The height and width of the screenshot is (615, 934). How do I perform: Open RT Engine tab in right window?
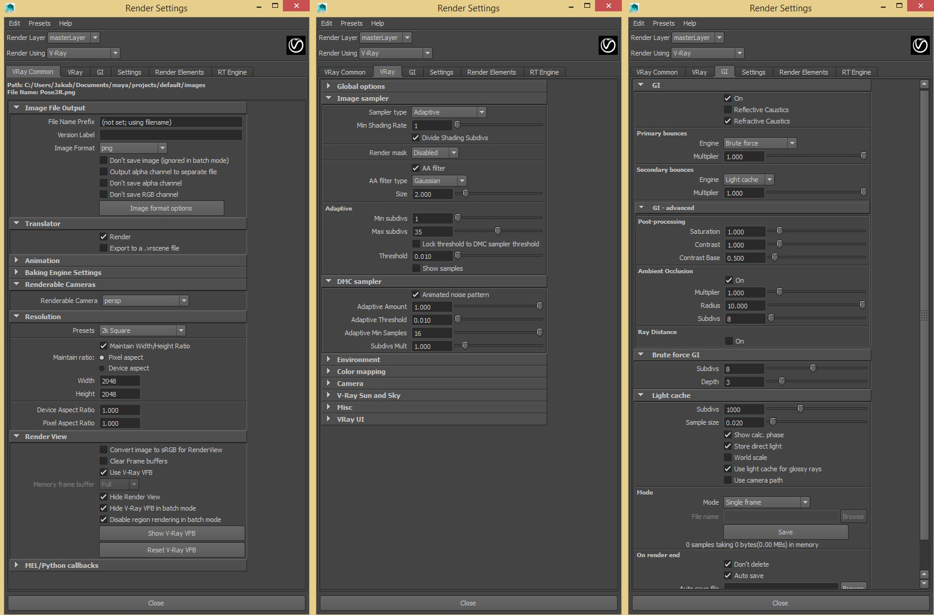[x=856, y=72]
